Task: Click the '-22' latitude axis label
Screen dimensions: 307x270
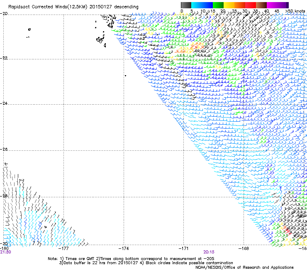Action: tap(4, 58)
